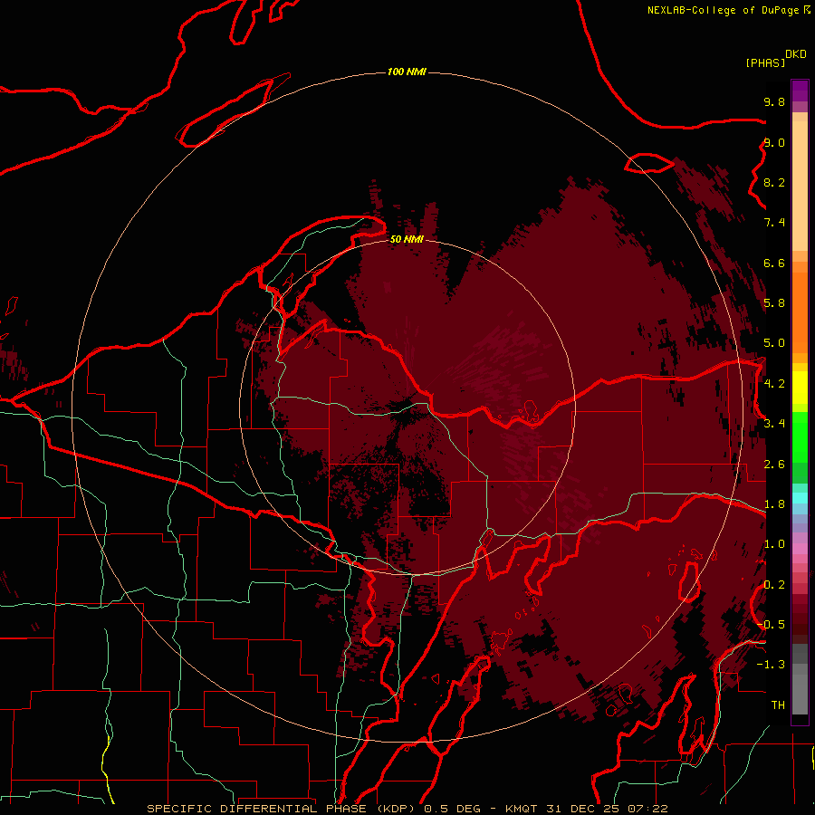Click the -1.3 scale value
This screenshot has width=815, height=815.
tap(772, 665)
